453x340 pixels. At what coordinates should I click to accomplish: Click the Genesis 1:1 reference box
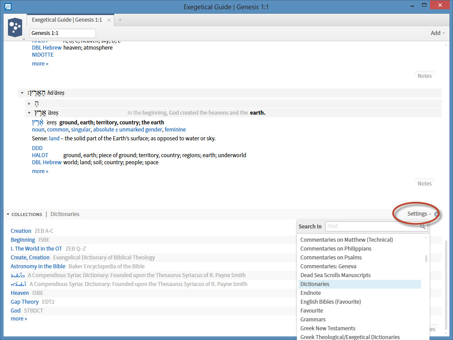tap(62, 33)
